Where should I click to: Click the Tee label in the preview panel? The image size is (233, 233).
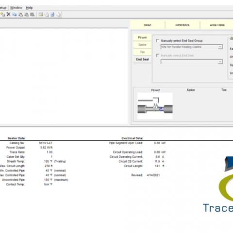pyautogui.click(x=224, y=90)
